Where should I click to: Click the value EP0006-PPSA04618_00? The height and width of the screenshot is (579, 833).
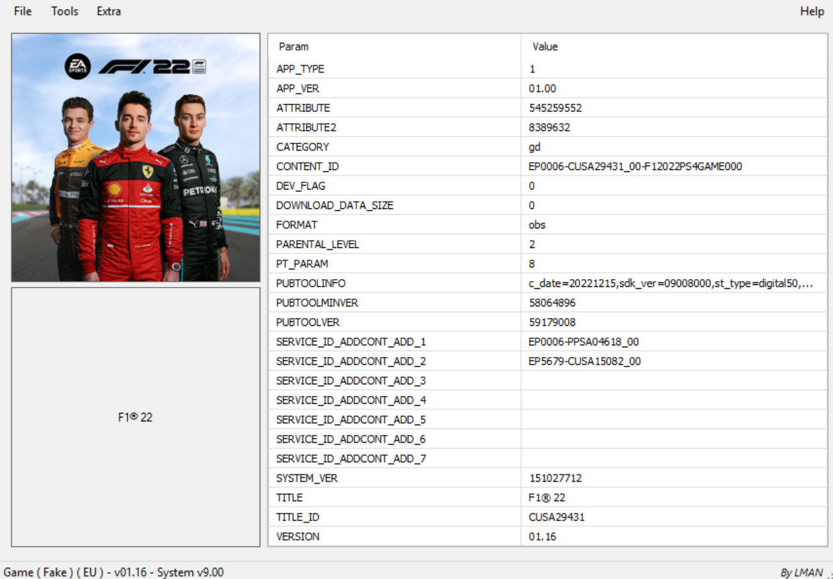[x=584, y=341]
